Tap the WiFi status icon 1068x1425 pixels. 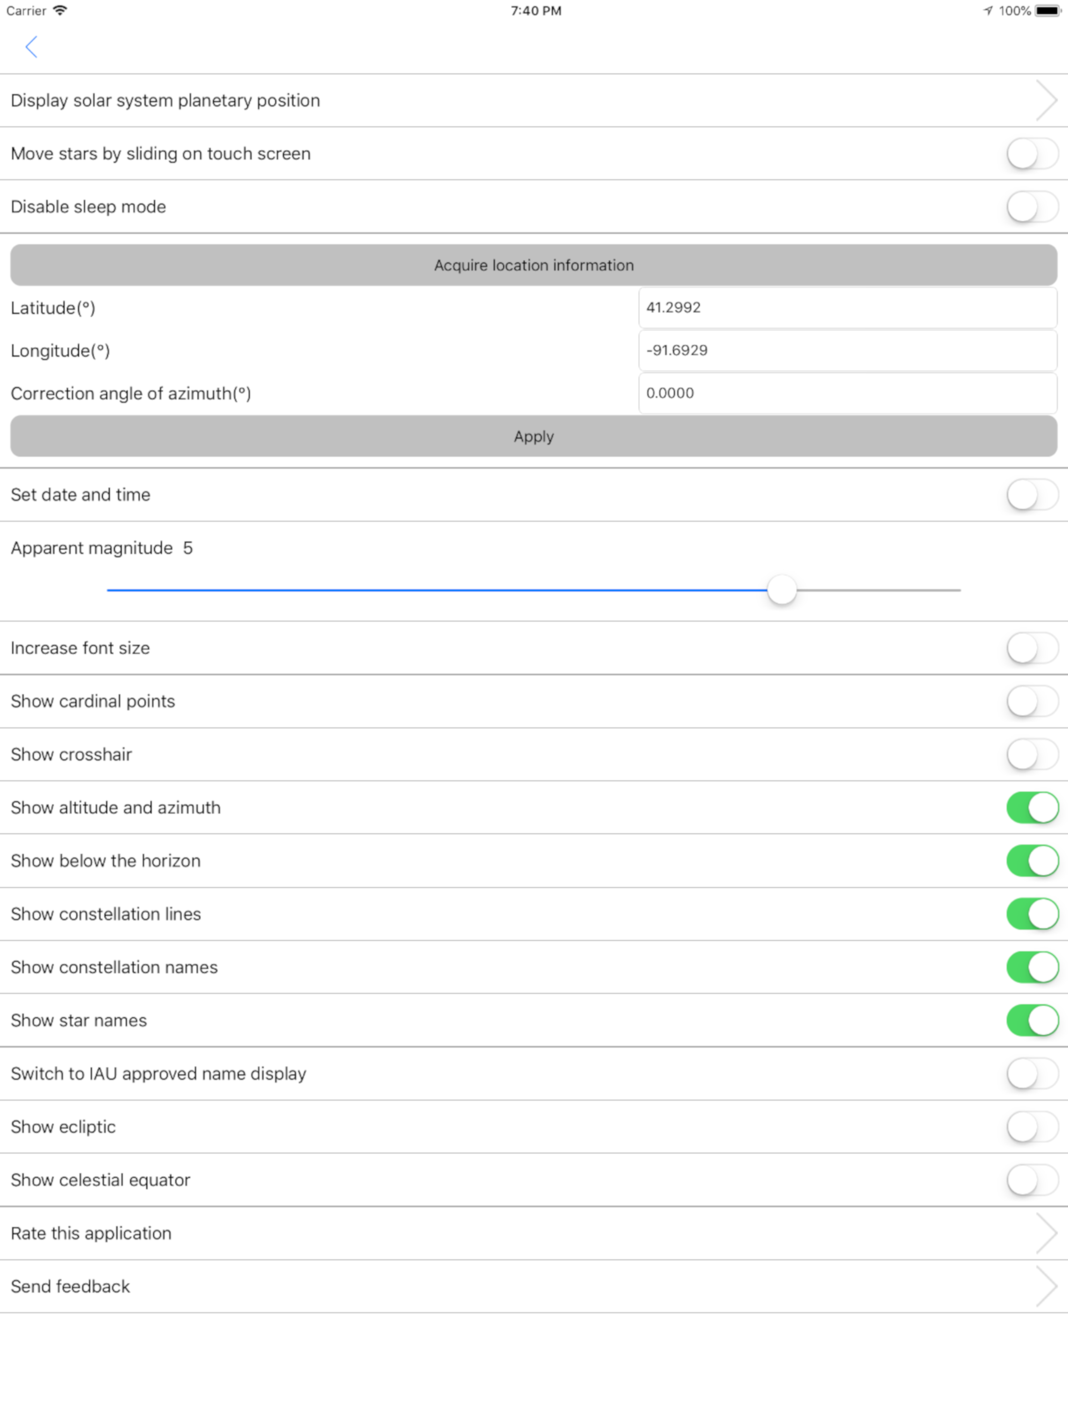[x=60, y=10]
